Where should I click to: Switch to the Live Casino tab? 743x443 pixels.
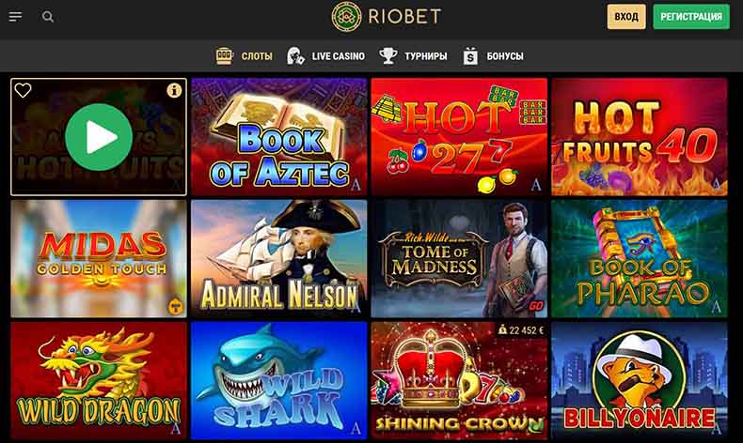339,56
